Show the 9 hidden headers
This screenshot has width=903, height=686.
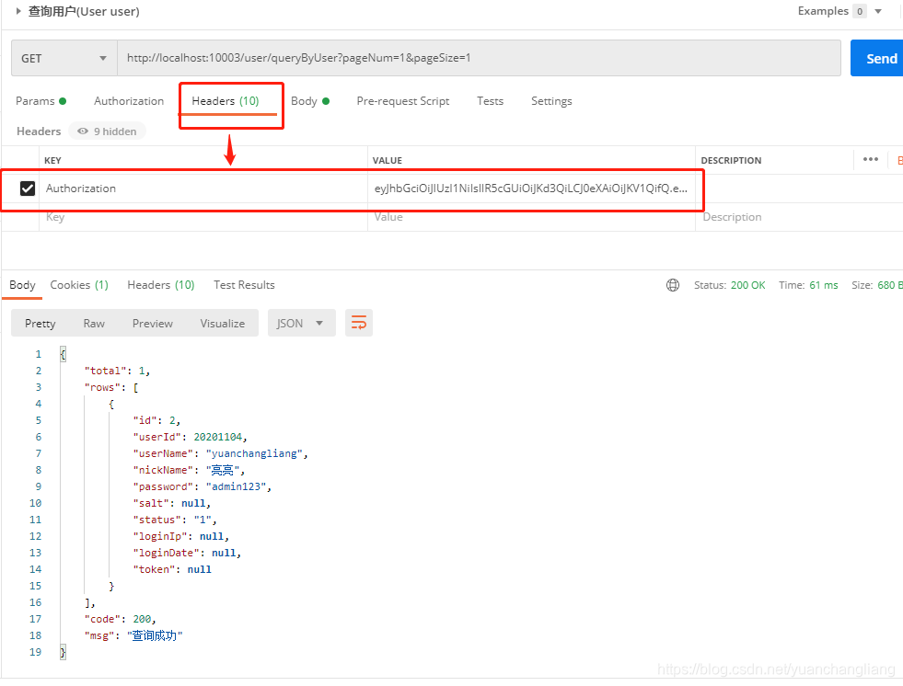[x=107, y=131]
